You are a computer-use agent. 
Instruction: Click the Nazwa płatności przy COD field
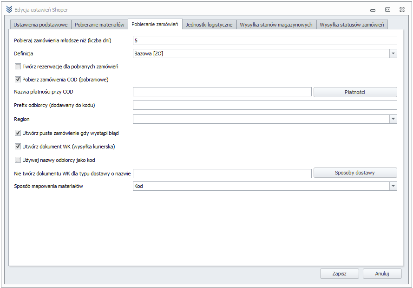click(x=222, y=92)
